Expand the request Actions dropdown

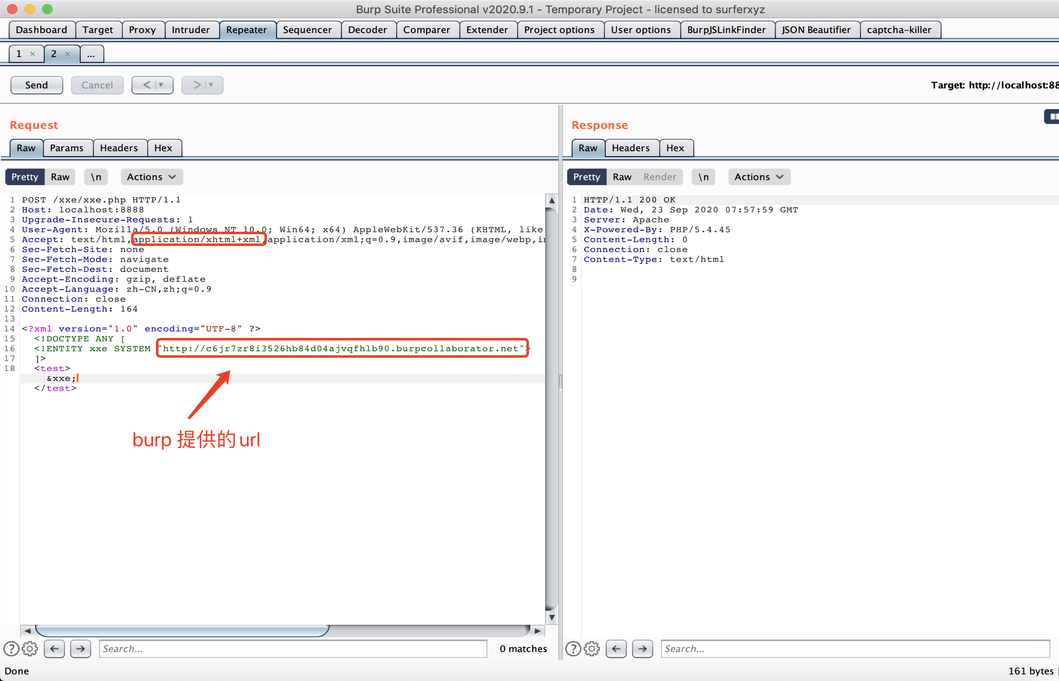tap(151, 177)
